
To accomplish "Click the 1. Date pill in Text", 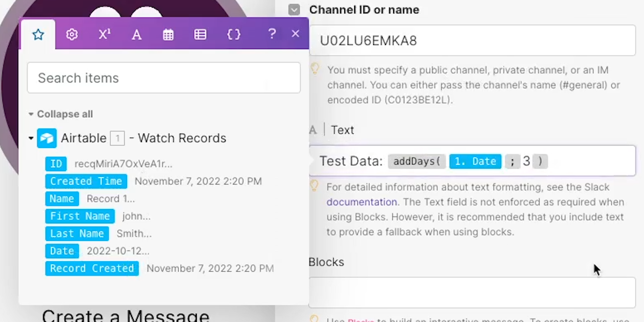I will tap(475, 161).
